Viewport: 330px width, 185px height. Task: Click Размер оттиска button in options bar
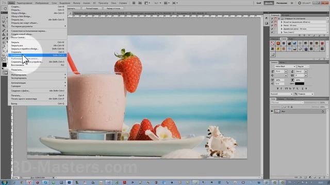[113, 9]
